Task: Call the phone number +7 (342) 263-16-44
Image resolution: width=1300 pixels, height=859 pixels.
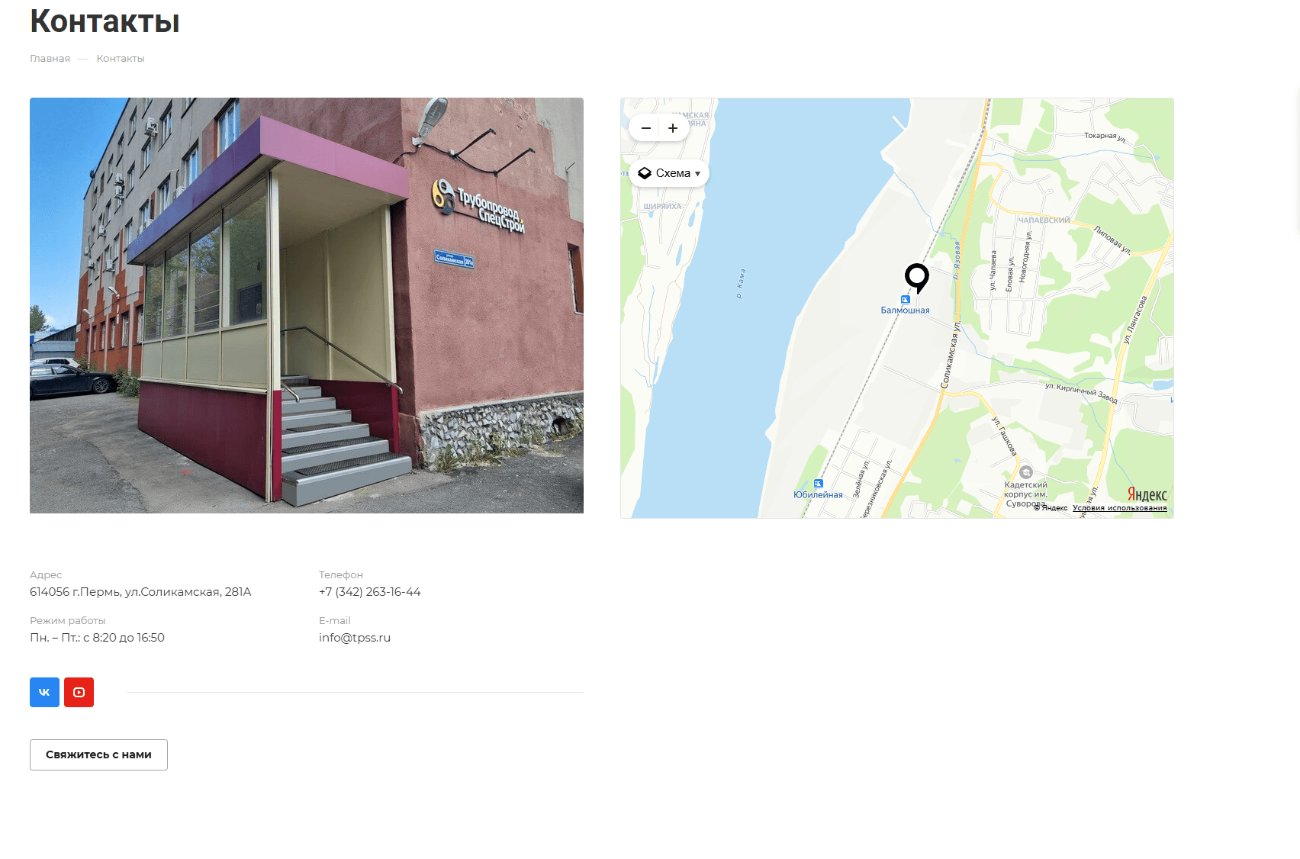Action: tap(370, 592)
